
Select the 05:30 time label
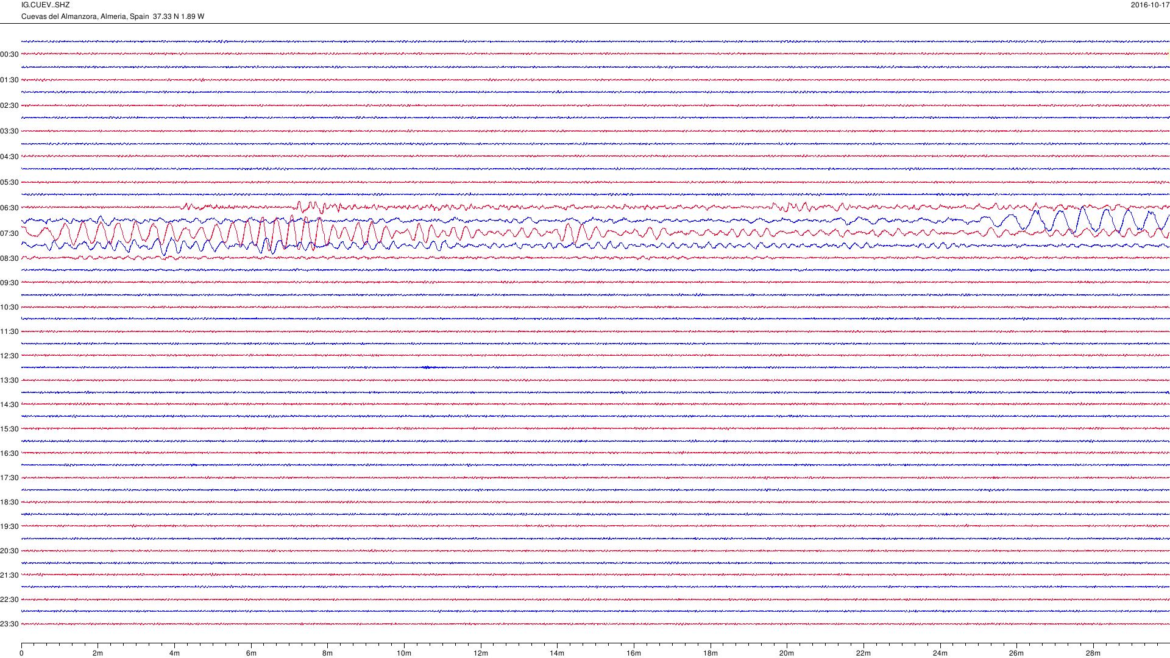[9, 182]
